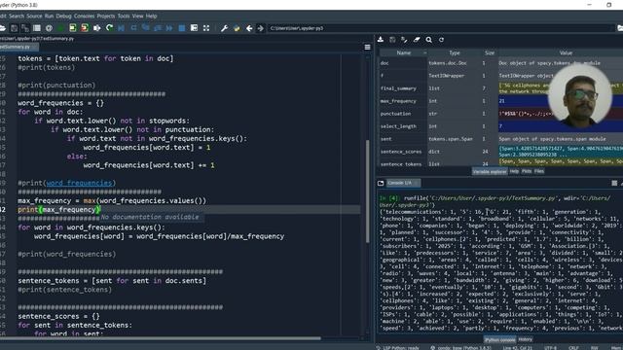Click the Stop debugging square icon
623x350 pixels.
click(182, 28)
